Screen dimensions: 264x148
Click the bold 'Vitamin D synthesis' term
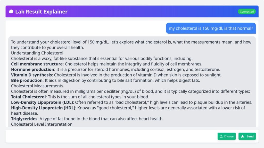tap(31, 75)
